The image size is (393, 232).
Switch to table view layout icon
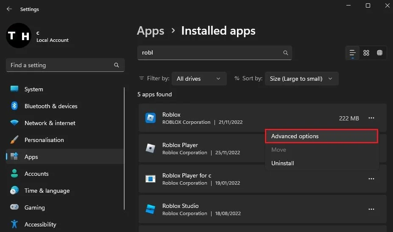click(380, 53)
